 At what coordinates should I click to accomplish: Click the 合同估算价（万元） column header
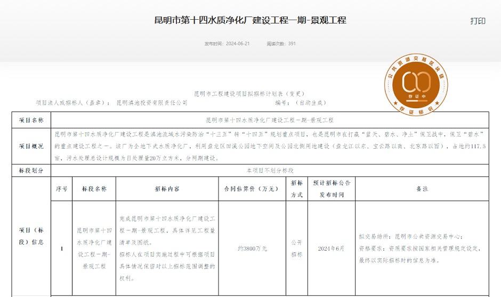click(252, 189)
